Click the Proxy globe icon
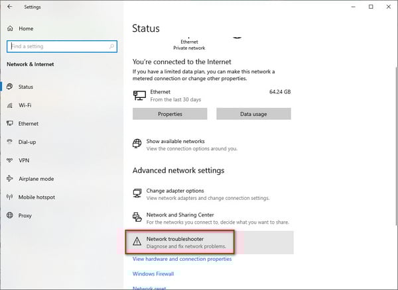This screenshot has height=290, width=398. click(x=10, y=215)
